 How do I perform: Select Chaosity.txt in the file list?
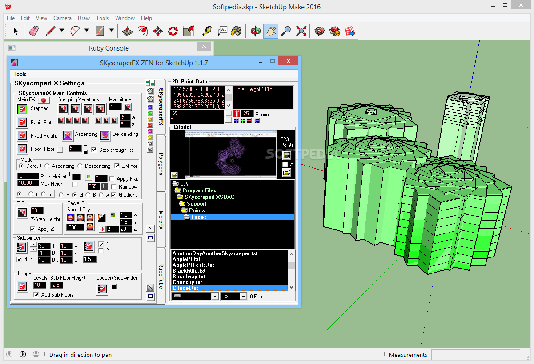[x=187, y=282]
